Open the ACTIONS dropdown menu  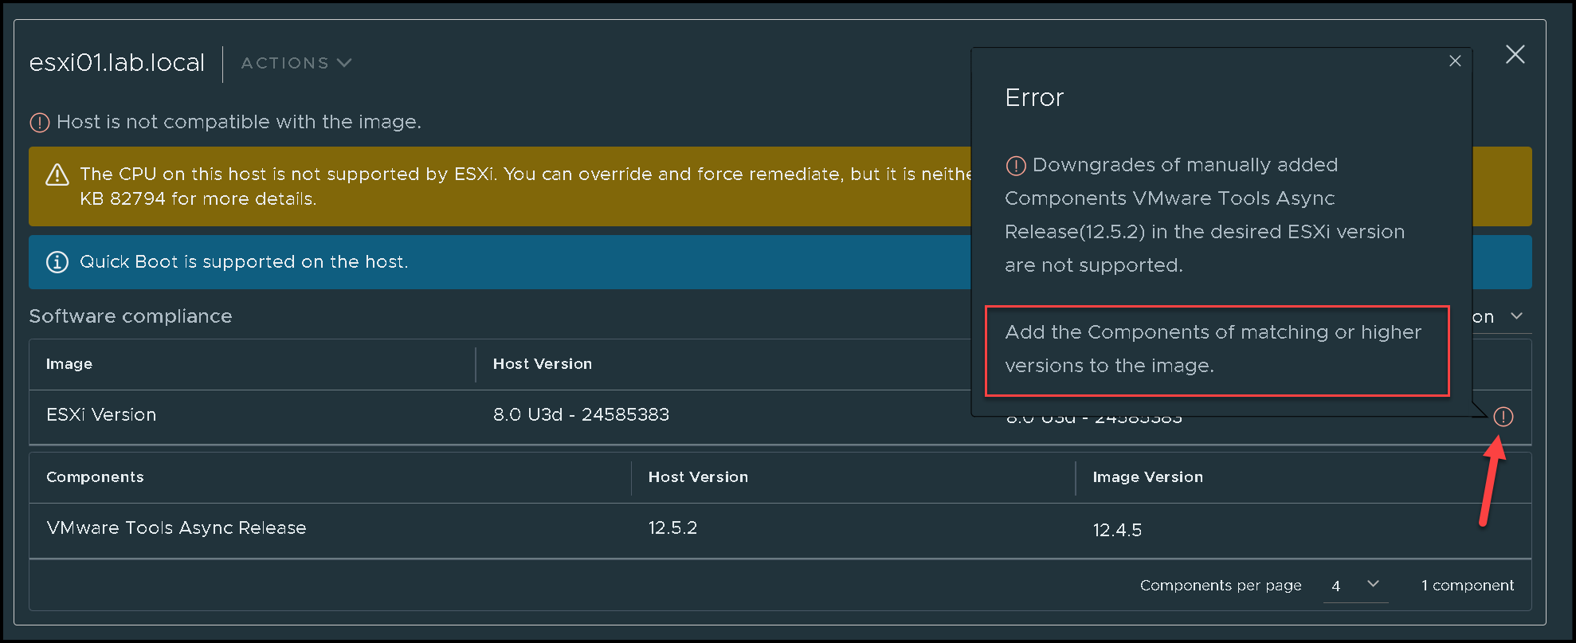[296, 63]
